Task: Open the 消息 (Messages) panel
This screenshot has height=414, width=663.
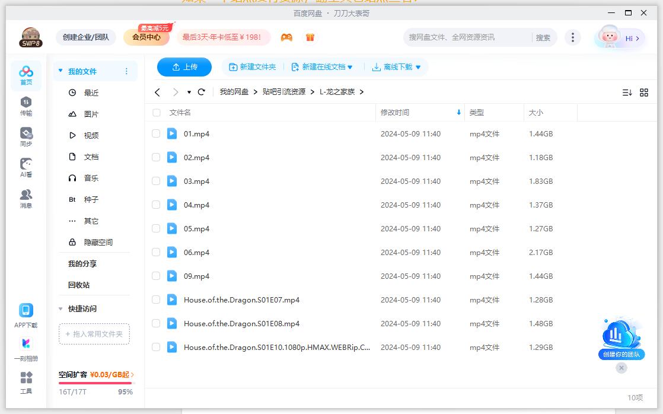Action: (x=26, y=198)
